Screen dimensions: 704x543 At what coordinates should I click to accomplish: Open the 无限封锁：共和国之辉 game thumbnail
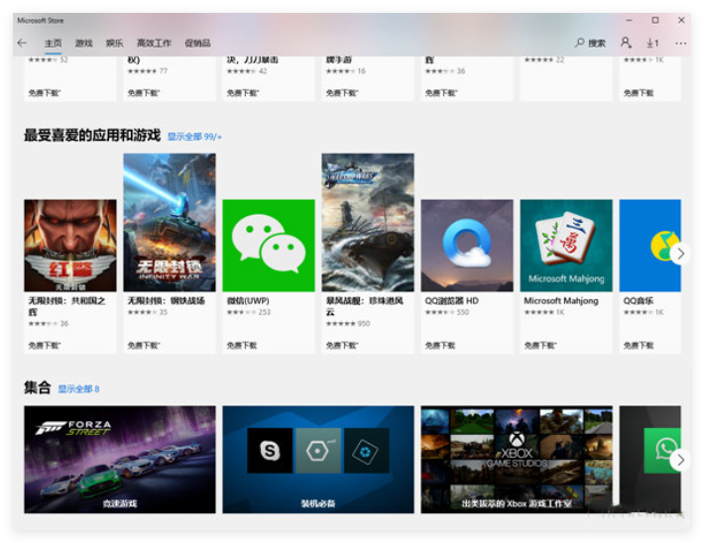click(70, 246)
